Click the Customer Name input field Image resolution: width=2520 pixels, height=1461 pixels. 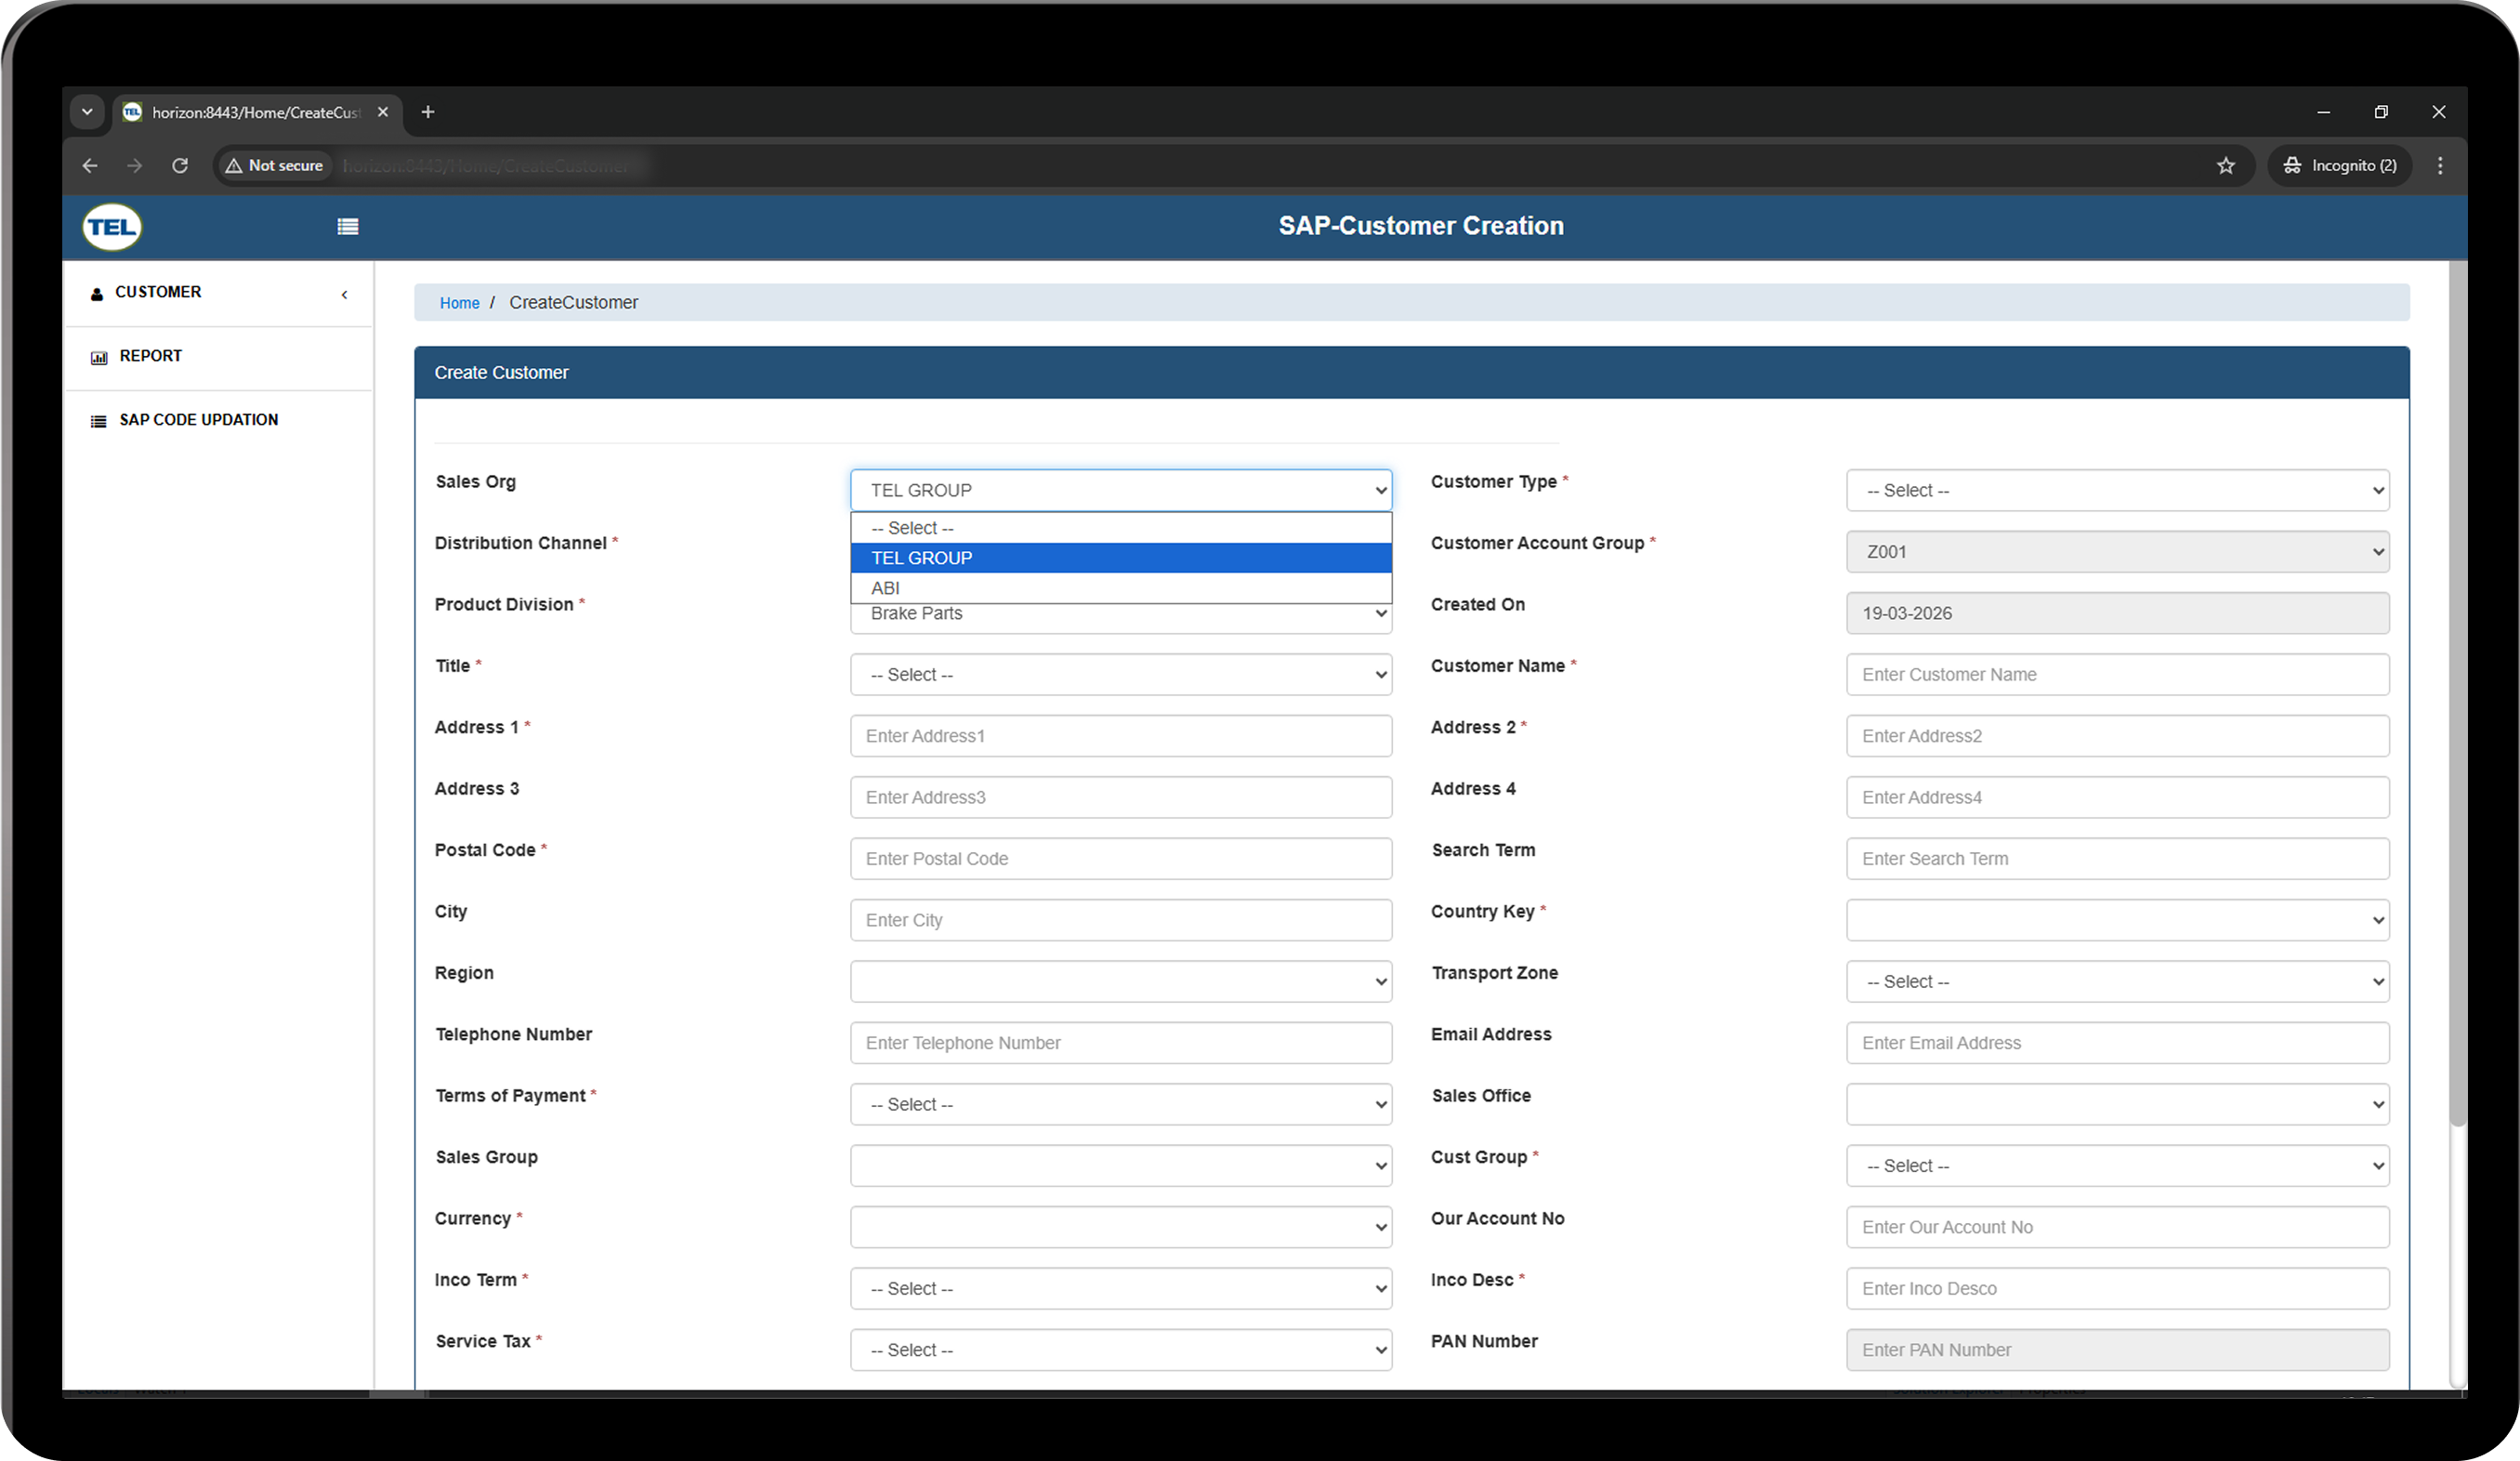2117,675
